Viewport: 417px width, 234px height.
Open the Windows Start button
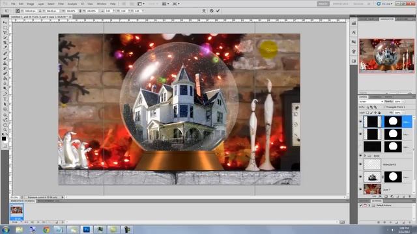5,229
